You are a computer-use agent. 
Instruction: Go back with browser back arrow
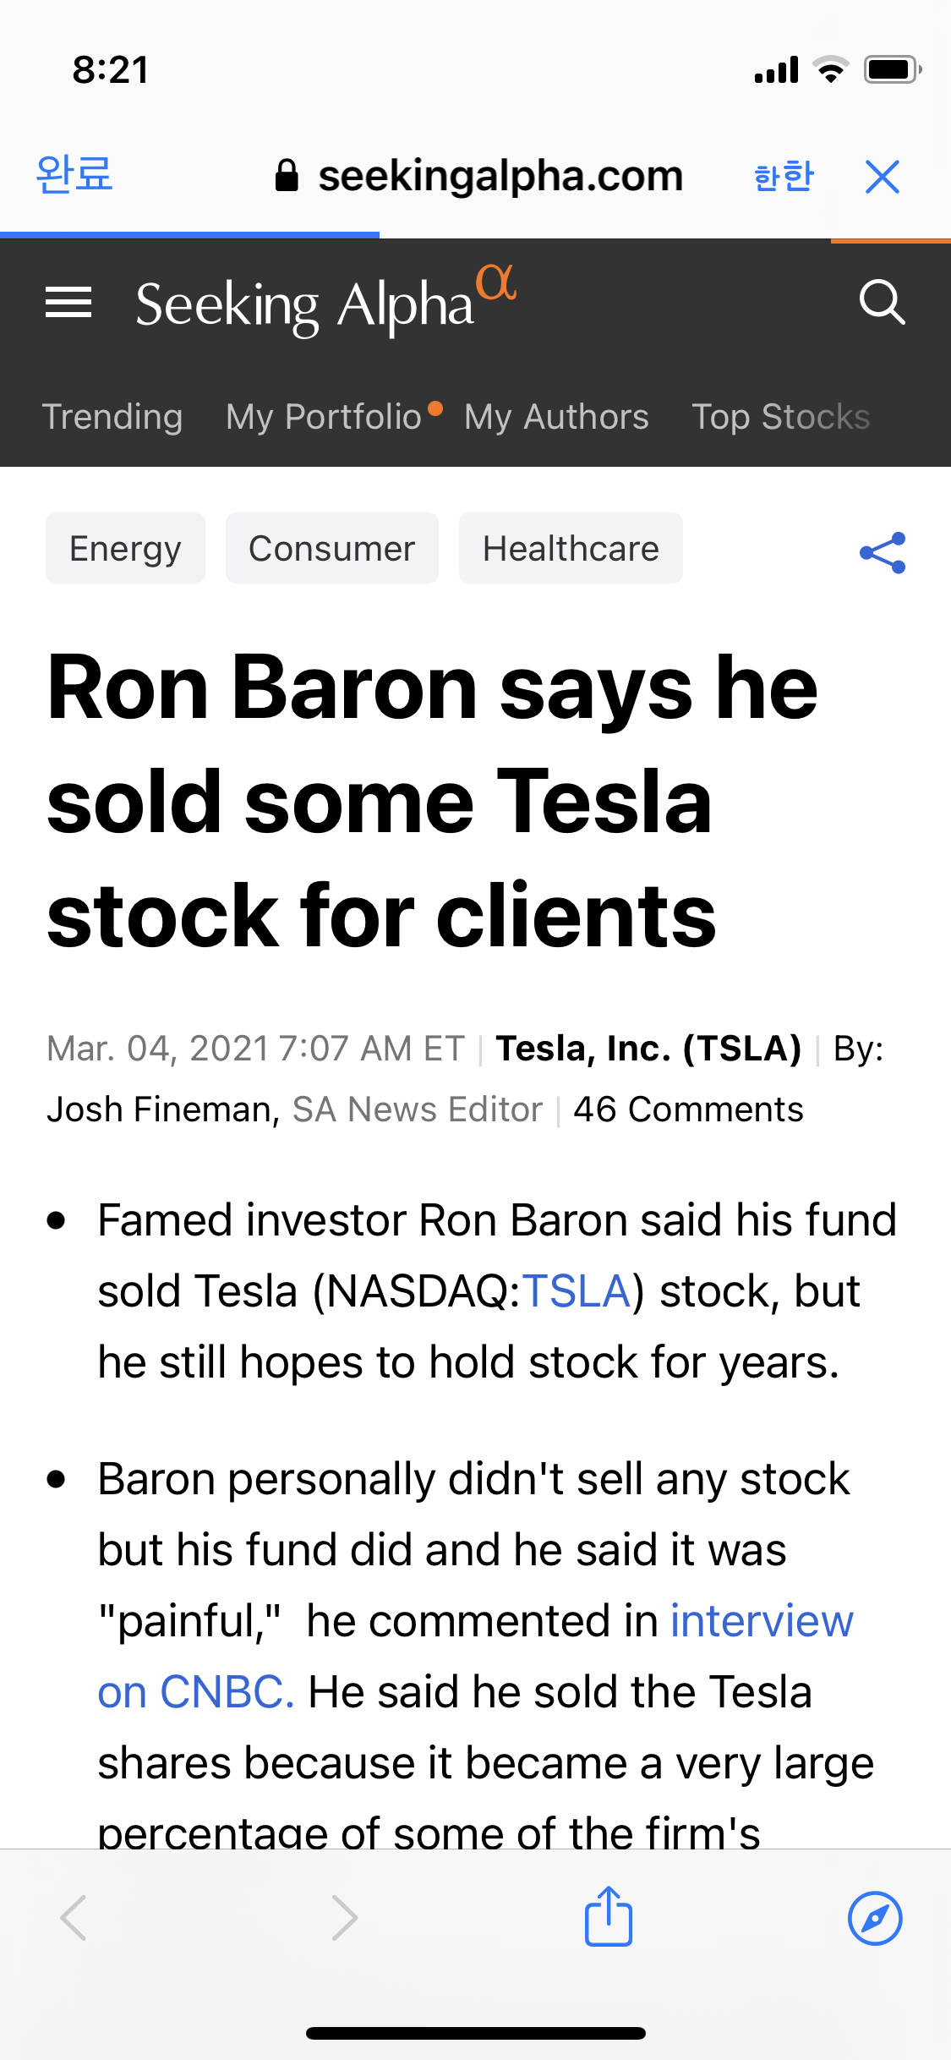click(74, 1918)
